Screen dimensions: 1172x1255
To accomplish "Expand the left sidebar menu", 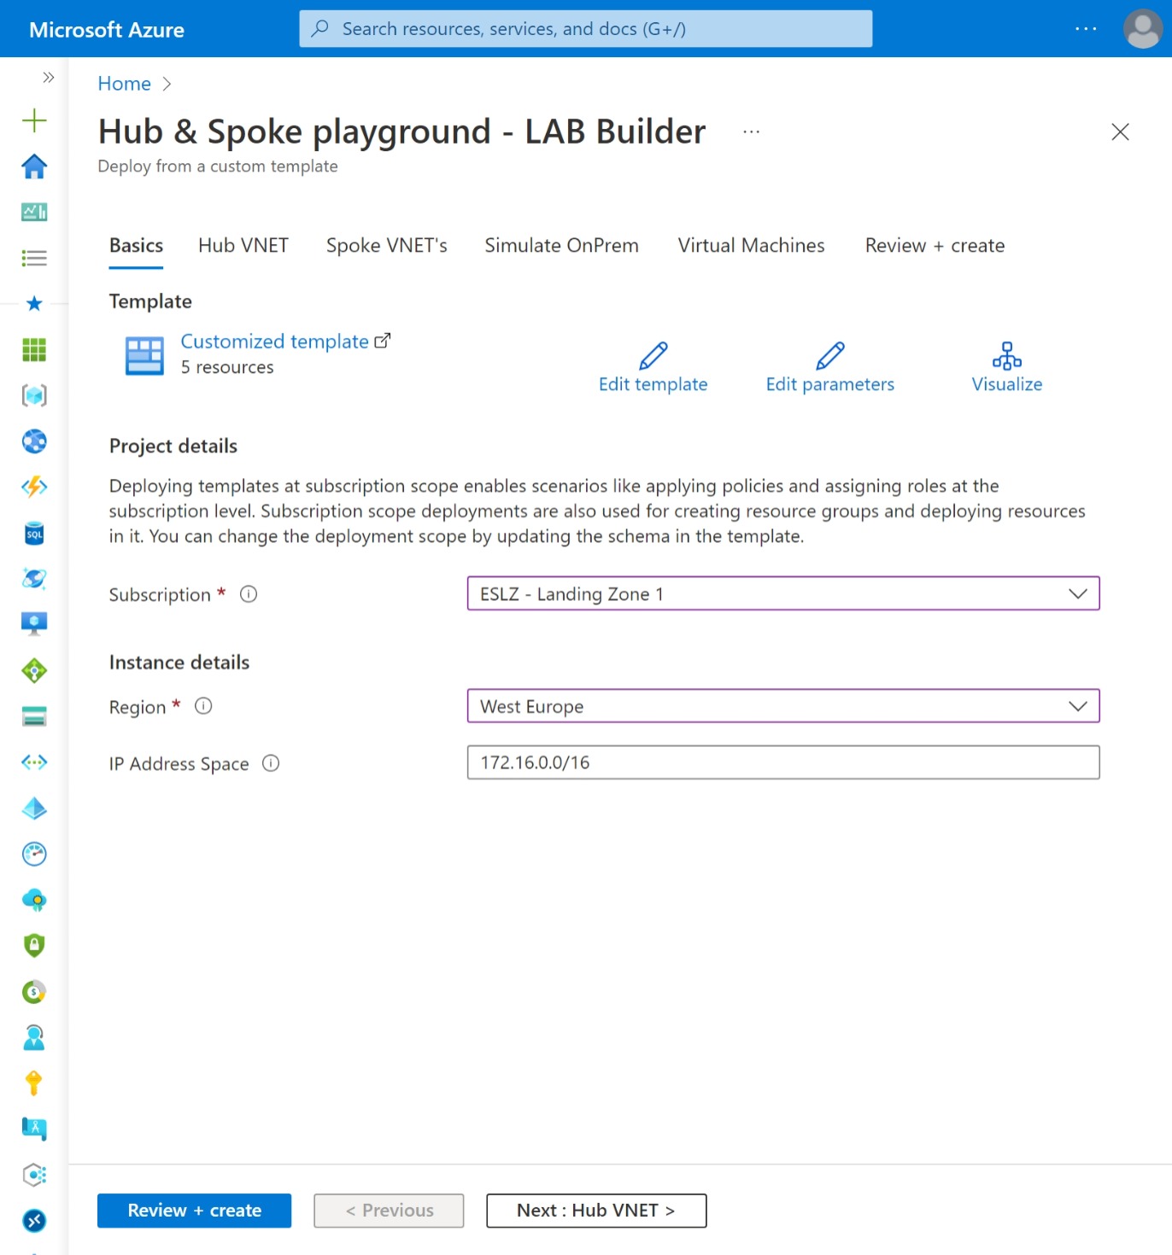I will [49, 78].
